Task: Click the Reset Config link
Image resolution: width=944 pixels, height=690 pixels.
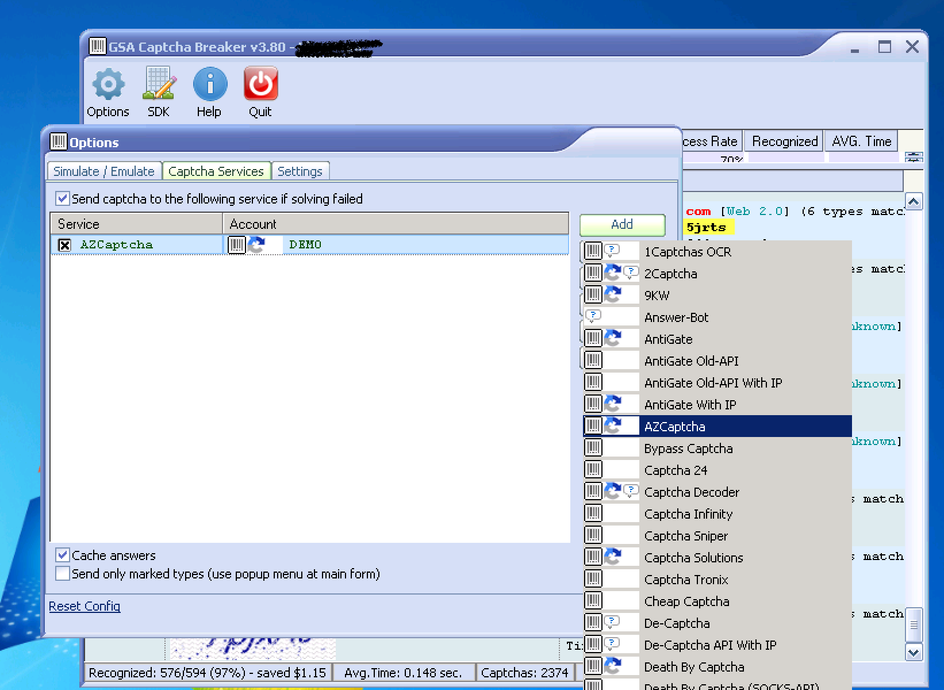Action: click(85, 606)
